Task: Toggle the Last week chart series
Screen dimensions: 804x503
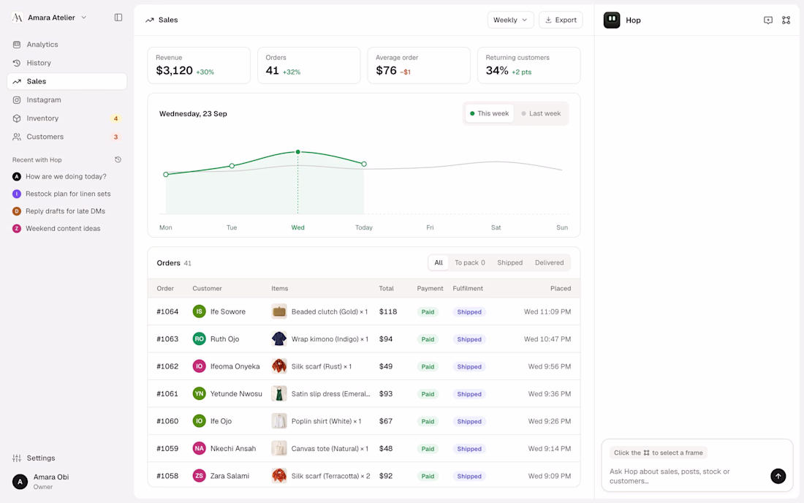Action: point(541,113)
